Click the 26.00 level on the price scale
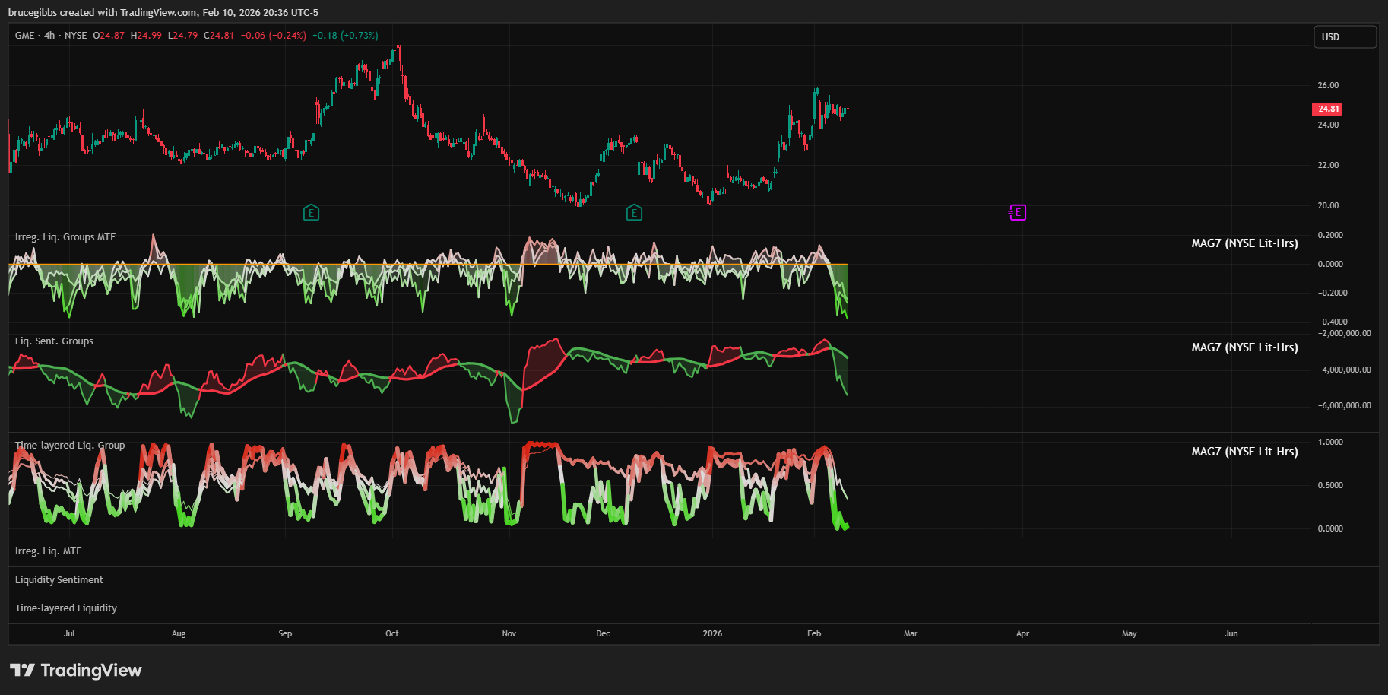Image resolution: width=1388 pixels, height=695 pixels. pos(1328,85)
